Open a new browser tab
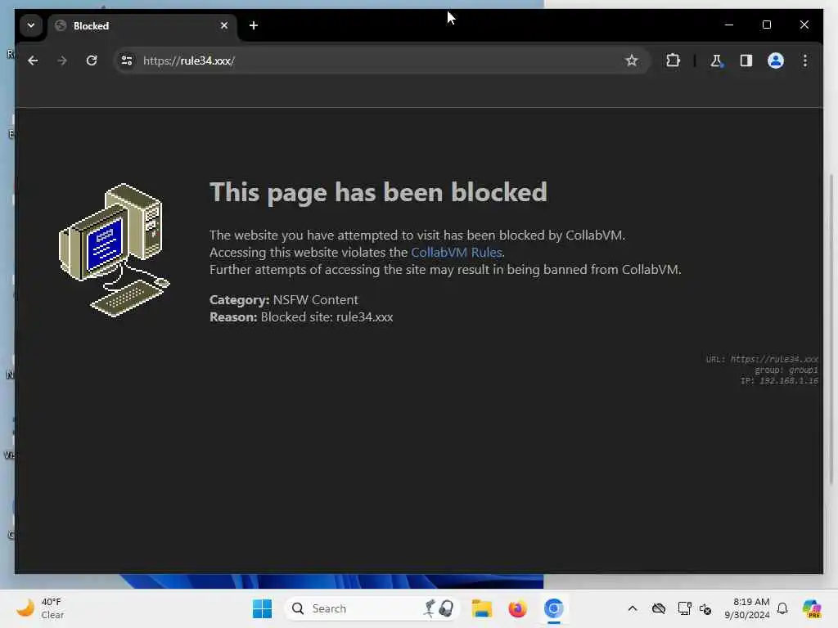Image resolution: width=838 pixels, height=628 pixels. (254, 25)
